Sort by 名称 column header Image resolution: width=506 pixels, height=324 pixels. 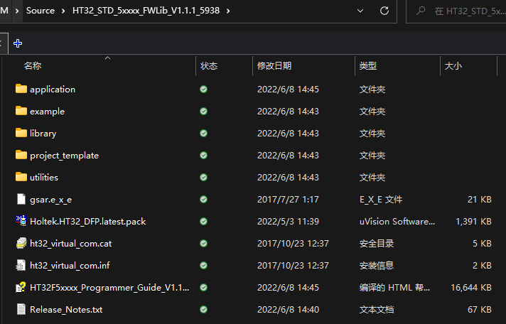pyautogui.click(x=33, y=66)
